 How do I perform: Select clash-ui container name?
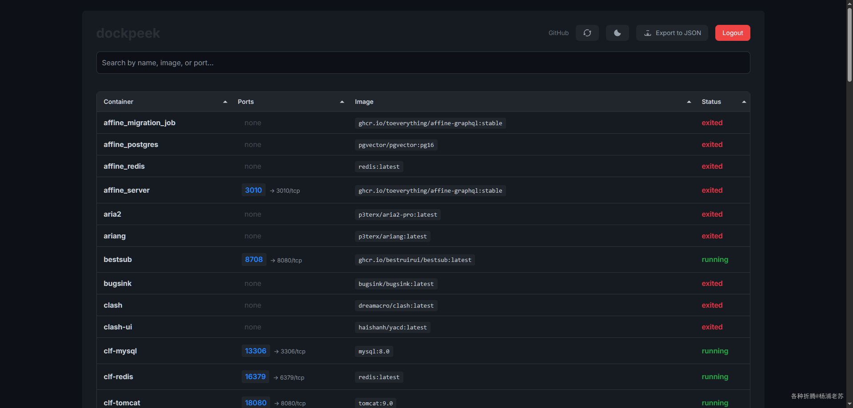click(x=118, y=327)
